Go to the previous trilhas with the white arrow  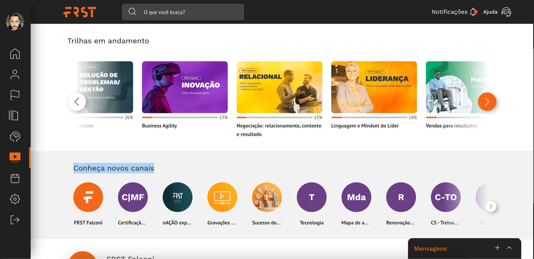[77, 102]
